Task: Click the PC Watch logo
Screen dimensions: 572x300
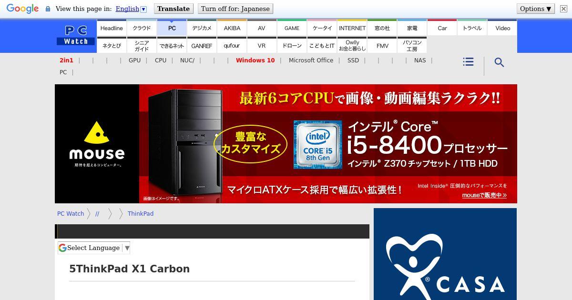Action: tap(76, 36)
